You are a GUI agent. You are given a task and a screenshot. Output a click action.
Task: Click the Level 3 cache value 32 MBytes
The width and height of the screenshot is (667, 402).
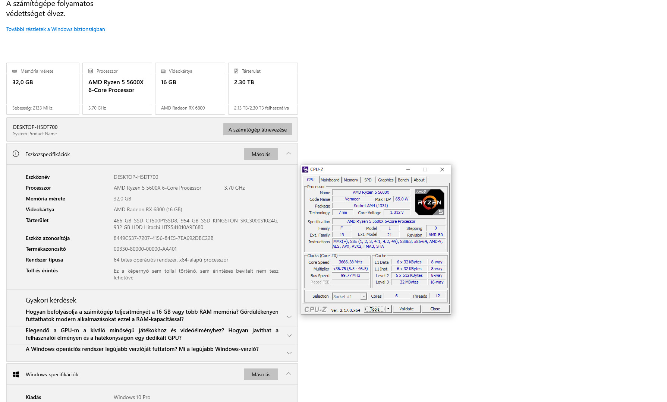409,282
